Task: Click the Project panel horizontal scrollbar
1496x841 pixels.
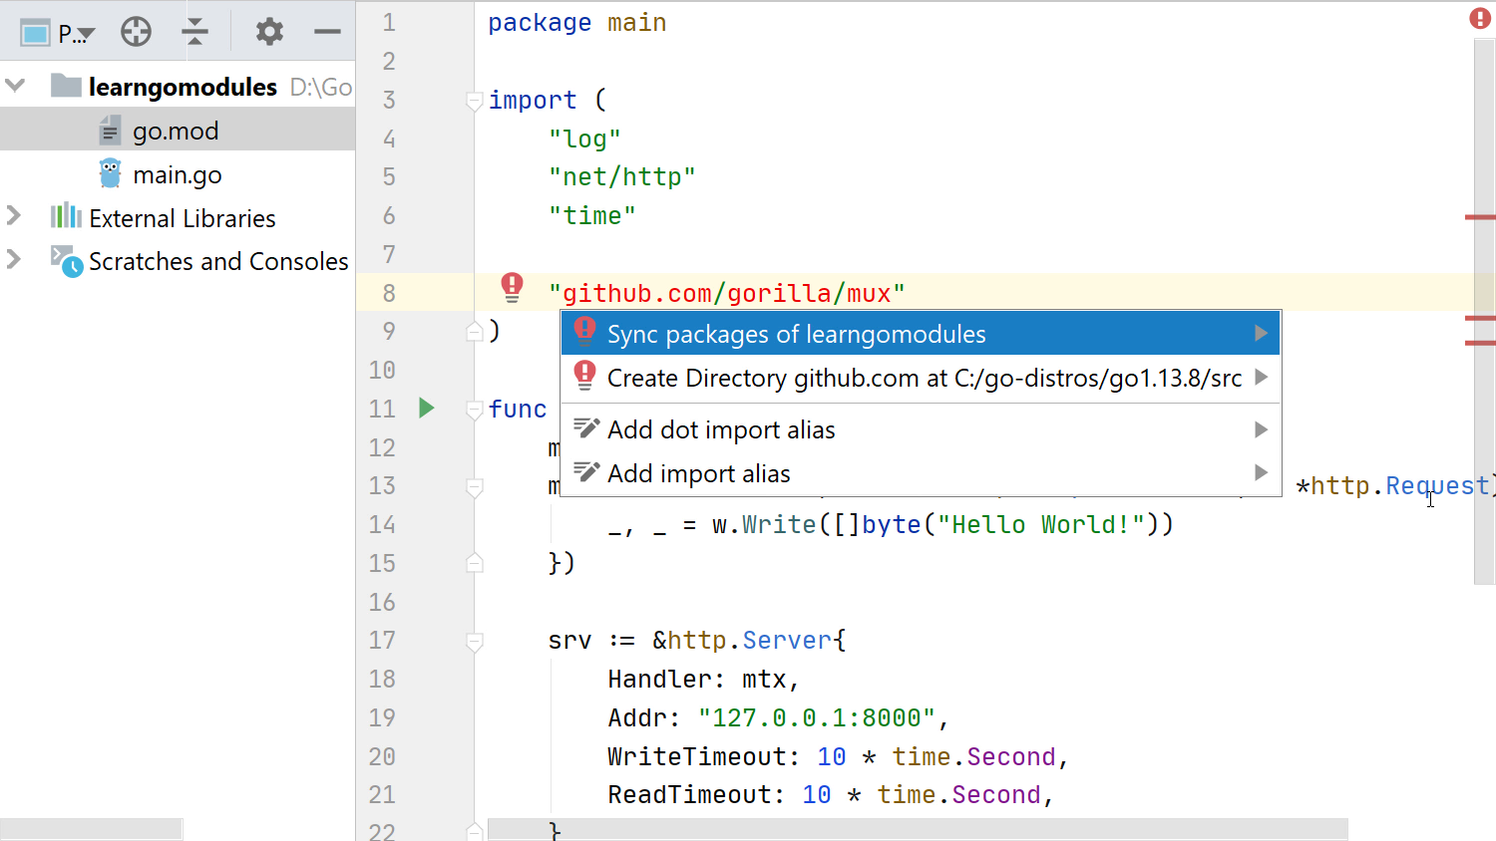Action: click(x=92, y=829)
